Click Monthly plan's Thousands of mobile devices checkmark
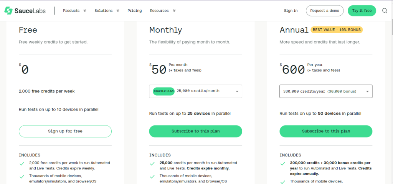 [x=152, y=177]
